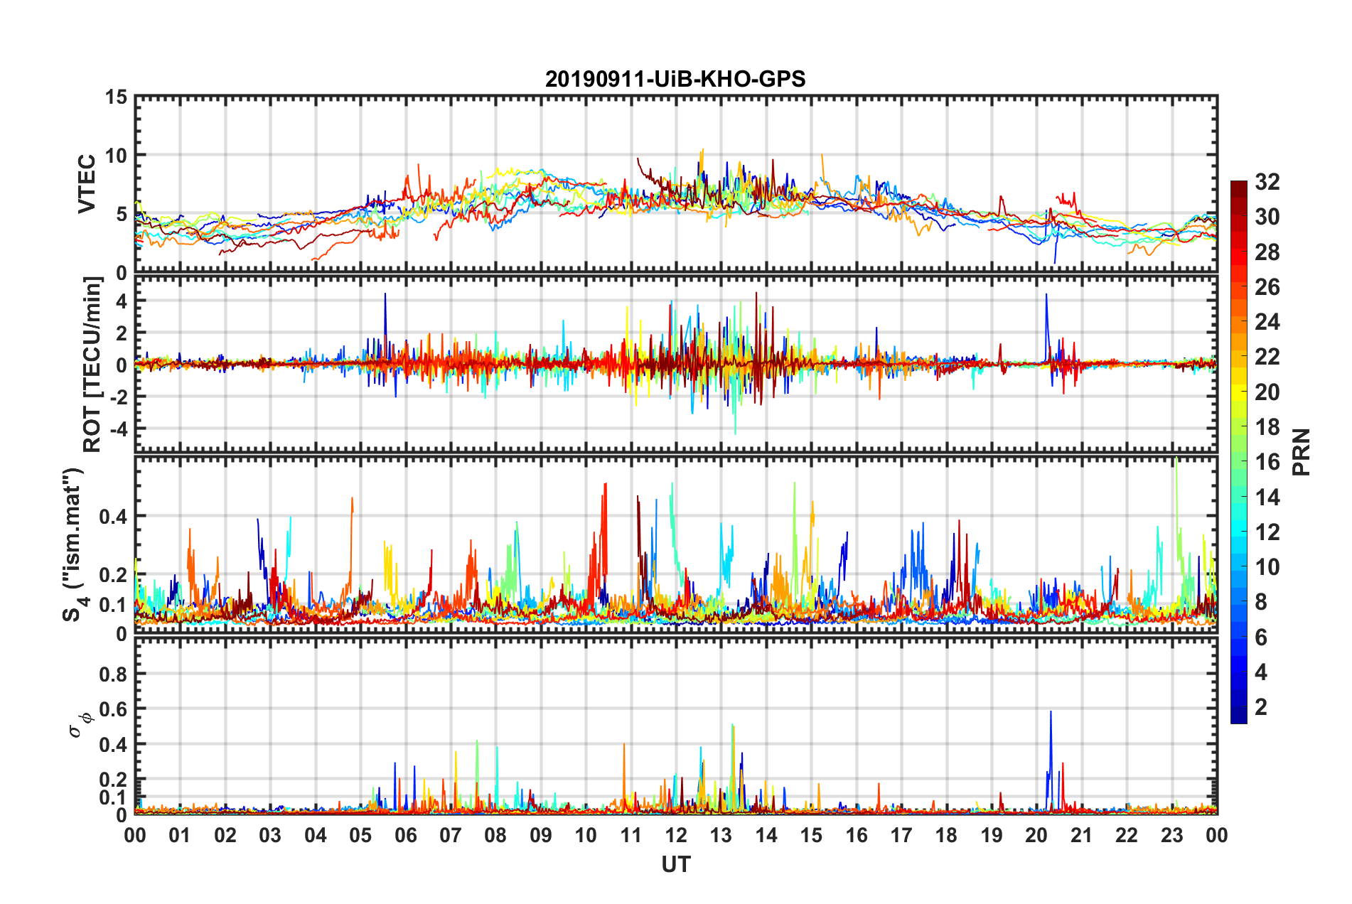The image size is (1352, 904).
Task: Click colorbar tick label 24
Action: [x=1267, y=322]
